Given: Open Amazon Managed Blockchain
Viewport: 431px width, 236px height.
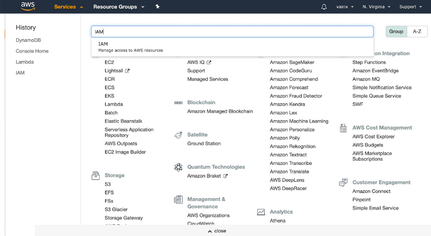Looking at the screenshot, I should tap(220, 111).
